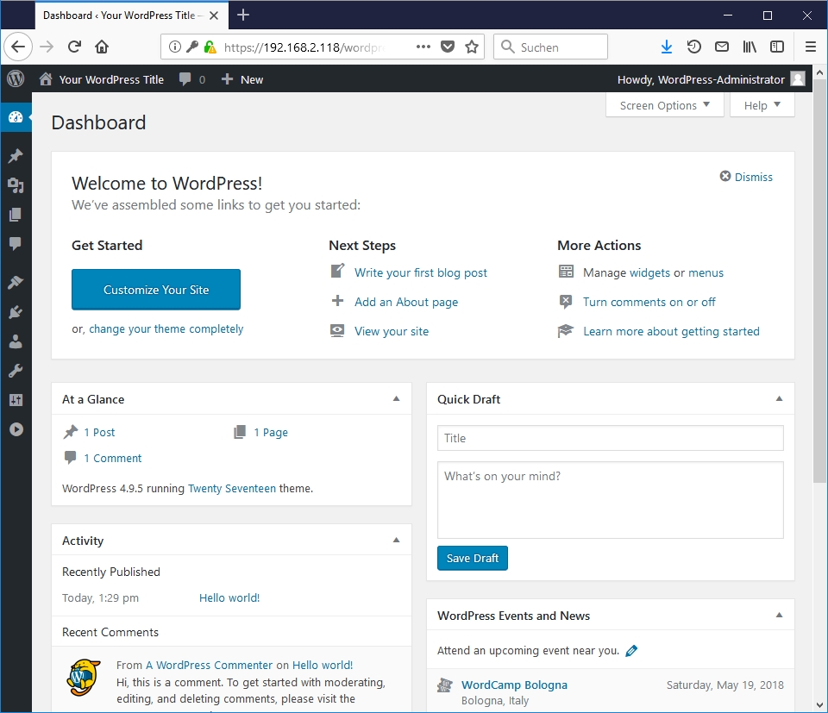Click the Pocket save icon in address bar
The width and height of the screenshot is (828, 713).
point(448,47)
